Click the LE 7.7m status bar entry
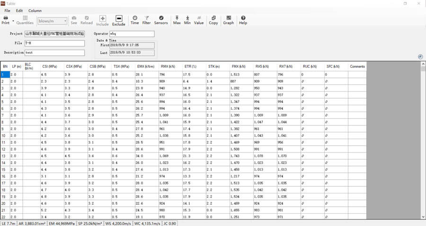The image size is (426, 226). pos(9,224)
